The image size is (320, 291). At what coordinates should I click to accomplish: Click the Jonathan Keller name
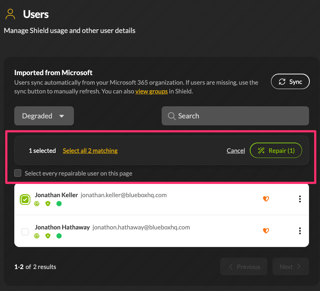click(x=56, y=195)
